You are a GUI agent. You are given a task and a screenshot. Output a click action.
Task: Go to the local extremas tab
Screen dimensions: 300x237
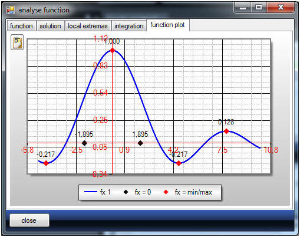point(88,26)
